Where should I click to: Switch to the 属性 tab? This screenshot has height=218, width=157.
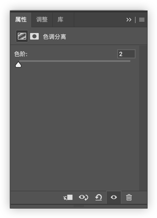pos(21,20)
